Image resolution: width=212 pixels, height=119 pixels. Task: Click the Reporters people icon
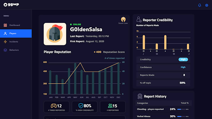click(110, 106)
